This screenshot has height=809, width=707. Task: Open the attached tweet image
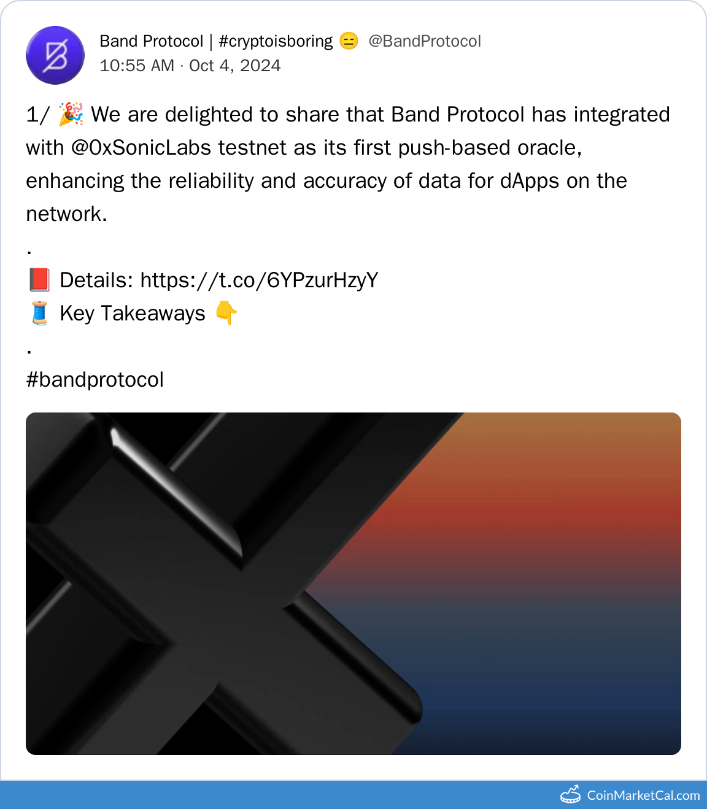[x=353, y=583]
